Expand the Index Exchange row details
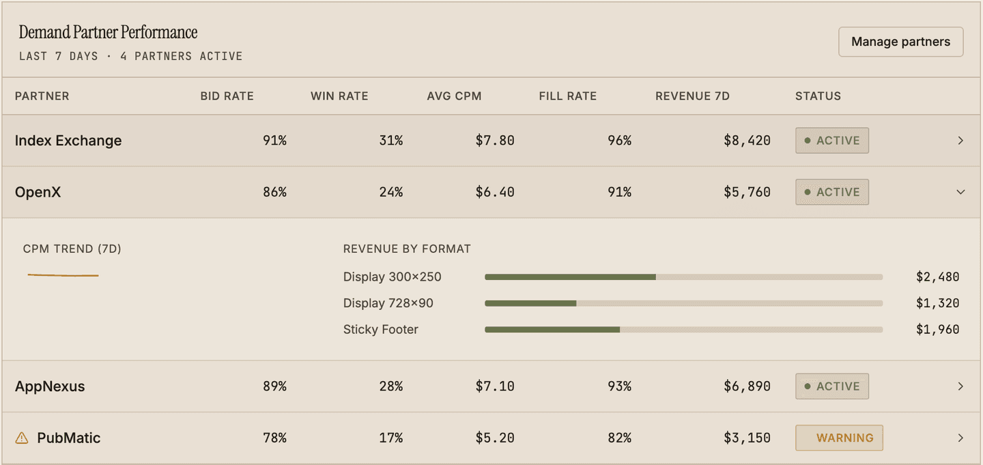The height and width of the screenshot is (465, 983). tap(960, 140)
